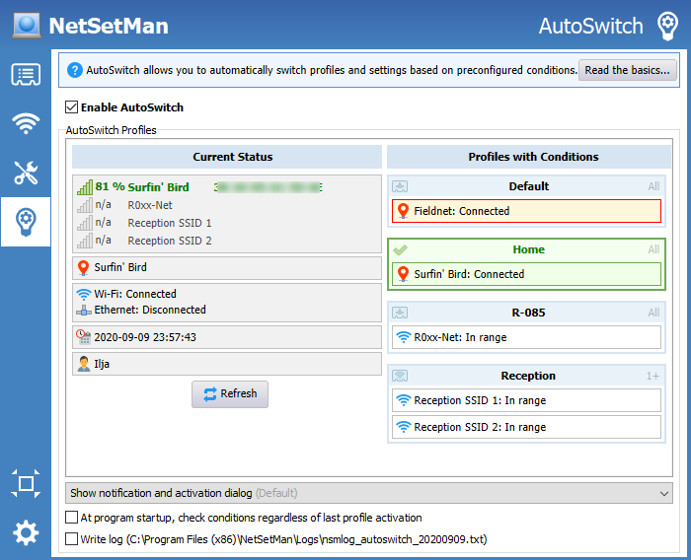This screenshot has height=560, width=691.
Task: Click the green checkmark on Home profile
Action: pyautogui.click(x=400, y=249)
